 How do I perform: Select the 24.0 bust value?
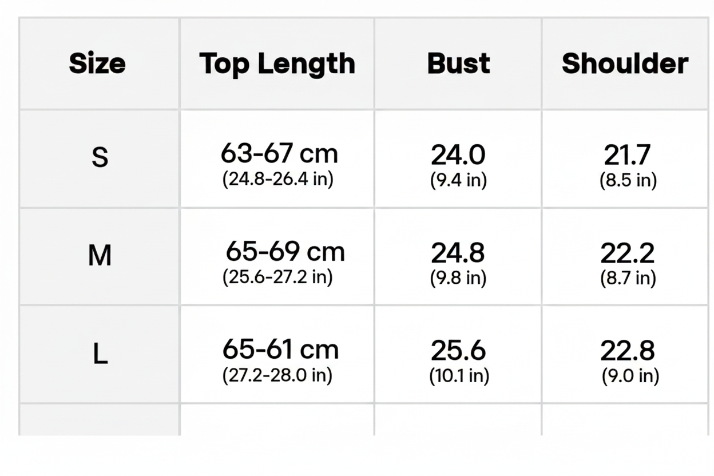[x=458, y=154]
